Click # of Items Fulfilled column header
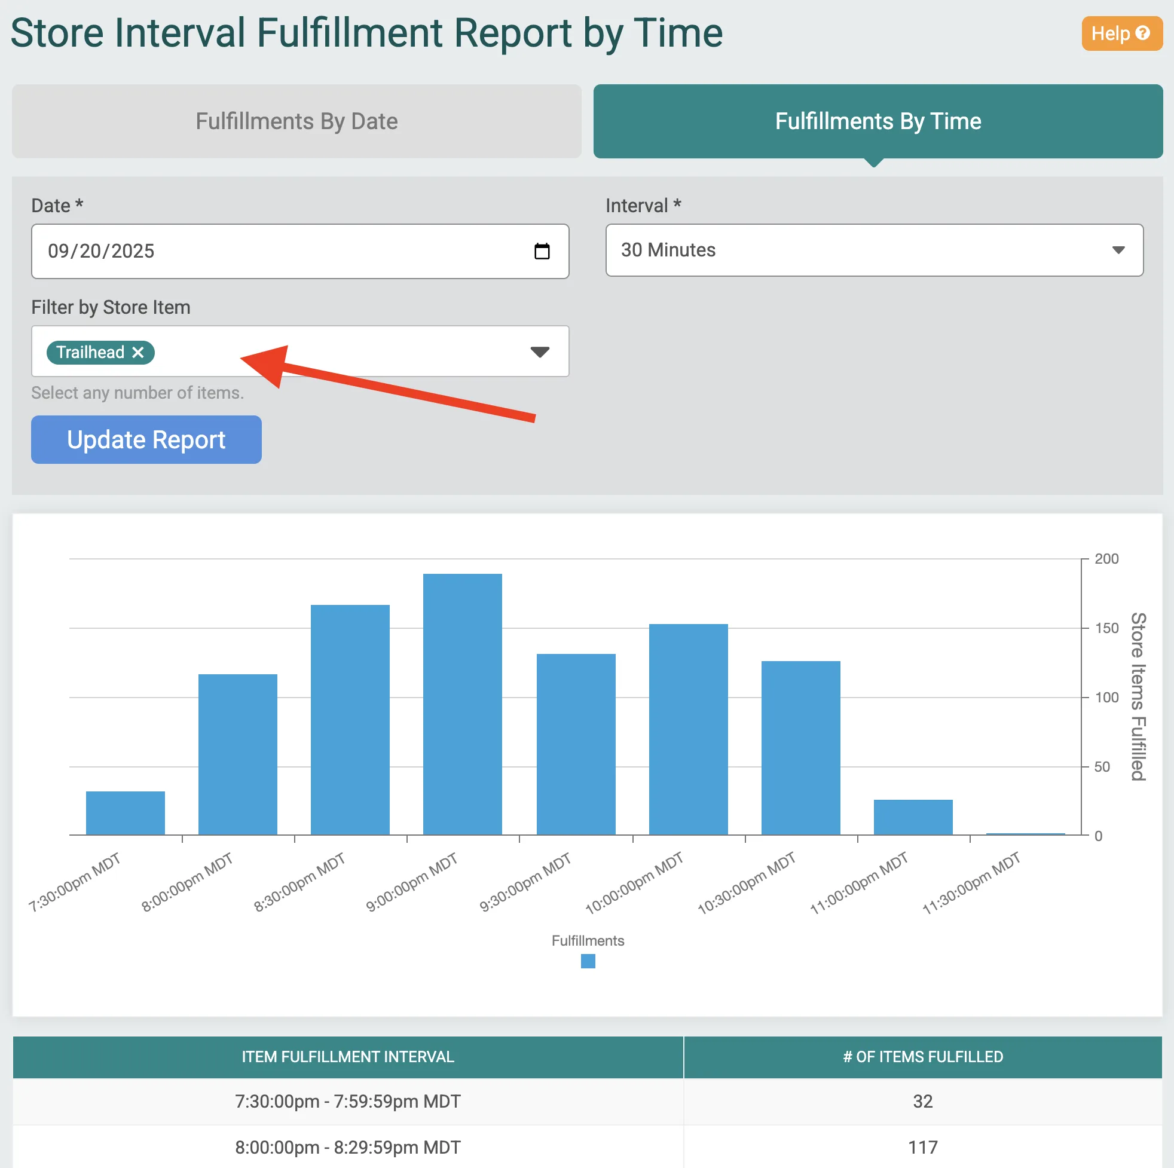The height and width of the screenshot is (1168, 1174). pyautogui.click(x=922, y=1057)
